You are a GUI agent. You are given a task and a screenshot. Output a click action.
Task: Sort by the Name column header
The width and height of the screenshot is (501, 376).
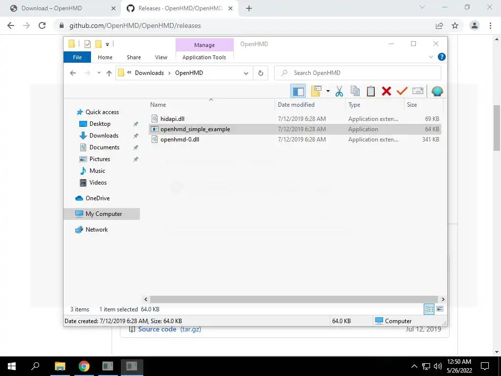(212, 105)
